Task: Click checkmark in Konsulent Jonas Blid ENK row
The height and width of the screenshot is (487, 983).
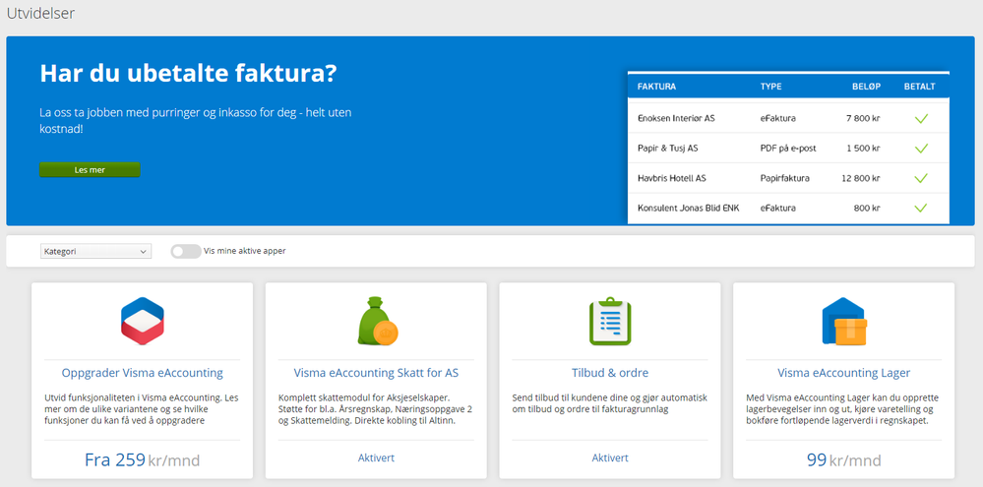Action: point(920,209)
